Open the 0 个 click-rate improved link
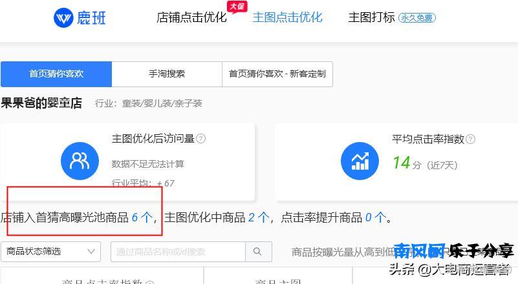The width and height of the screenshot is (518, 284). point(376,218)
